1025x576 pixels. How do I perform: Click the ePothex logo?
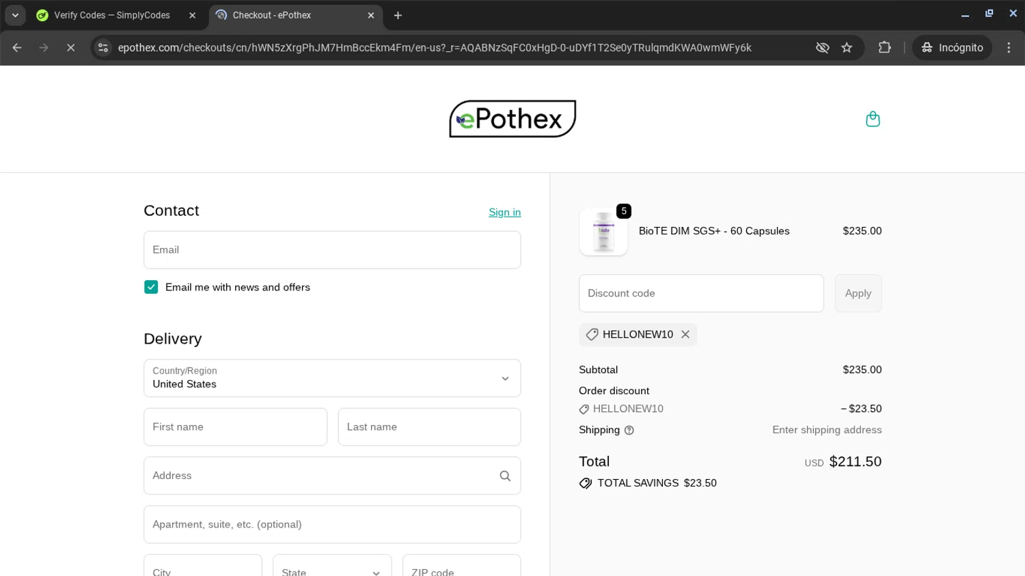pyautogui.click(x=512, y=119)
